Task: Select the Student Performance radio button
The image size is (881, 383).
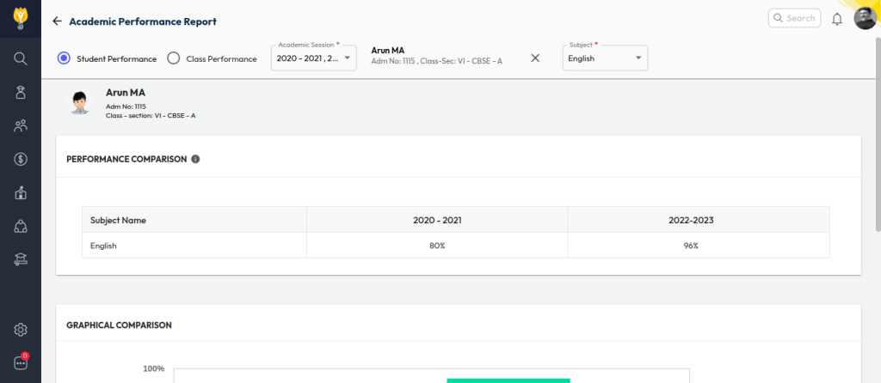Action: click(64, 58)
